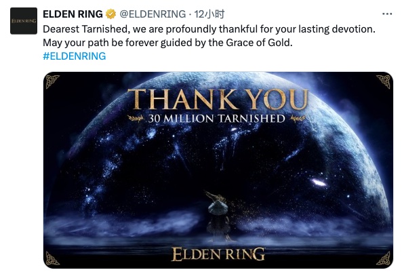Open the THANK YOU heading in image
The width and height of the screenshot is (404, 274).
[x=218, y=99]
